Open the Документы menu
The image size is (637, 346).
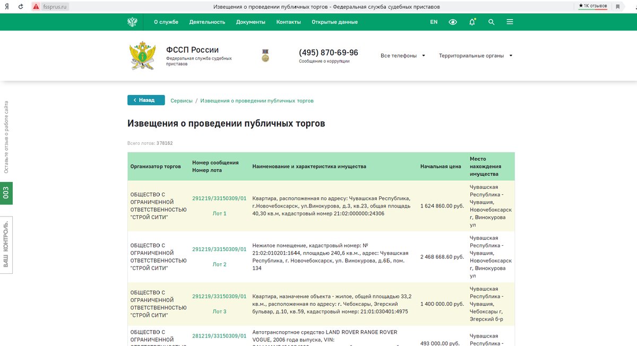[251, 22]
